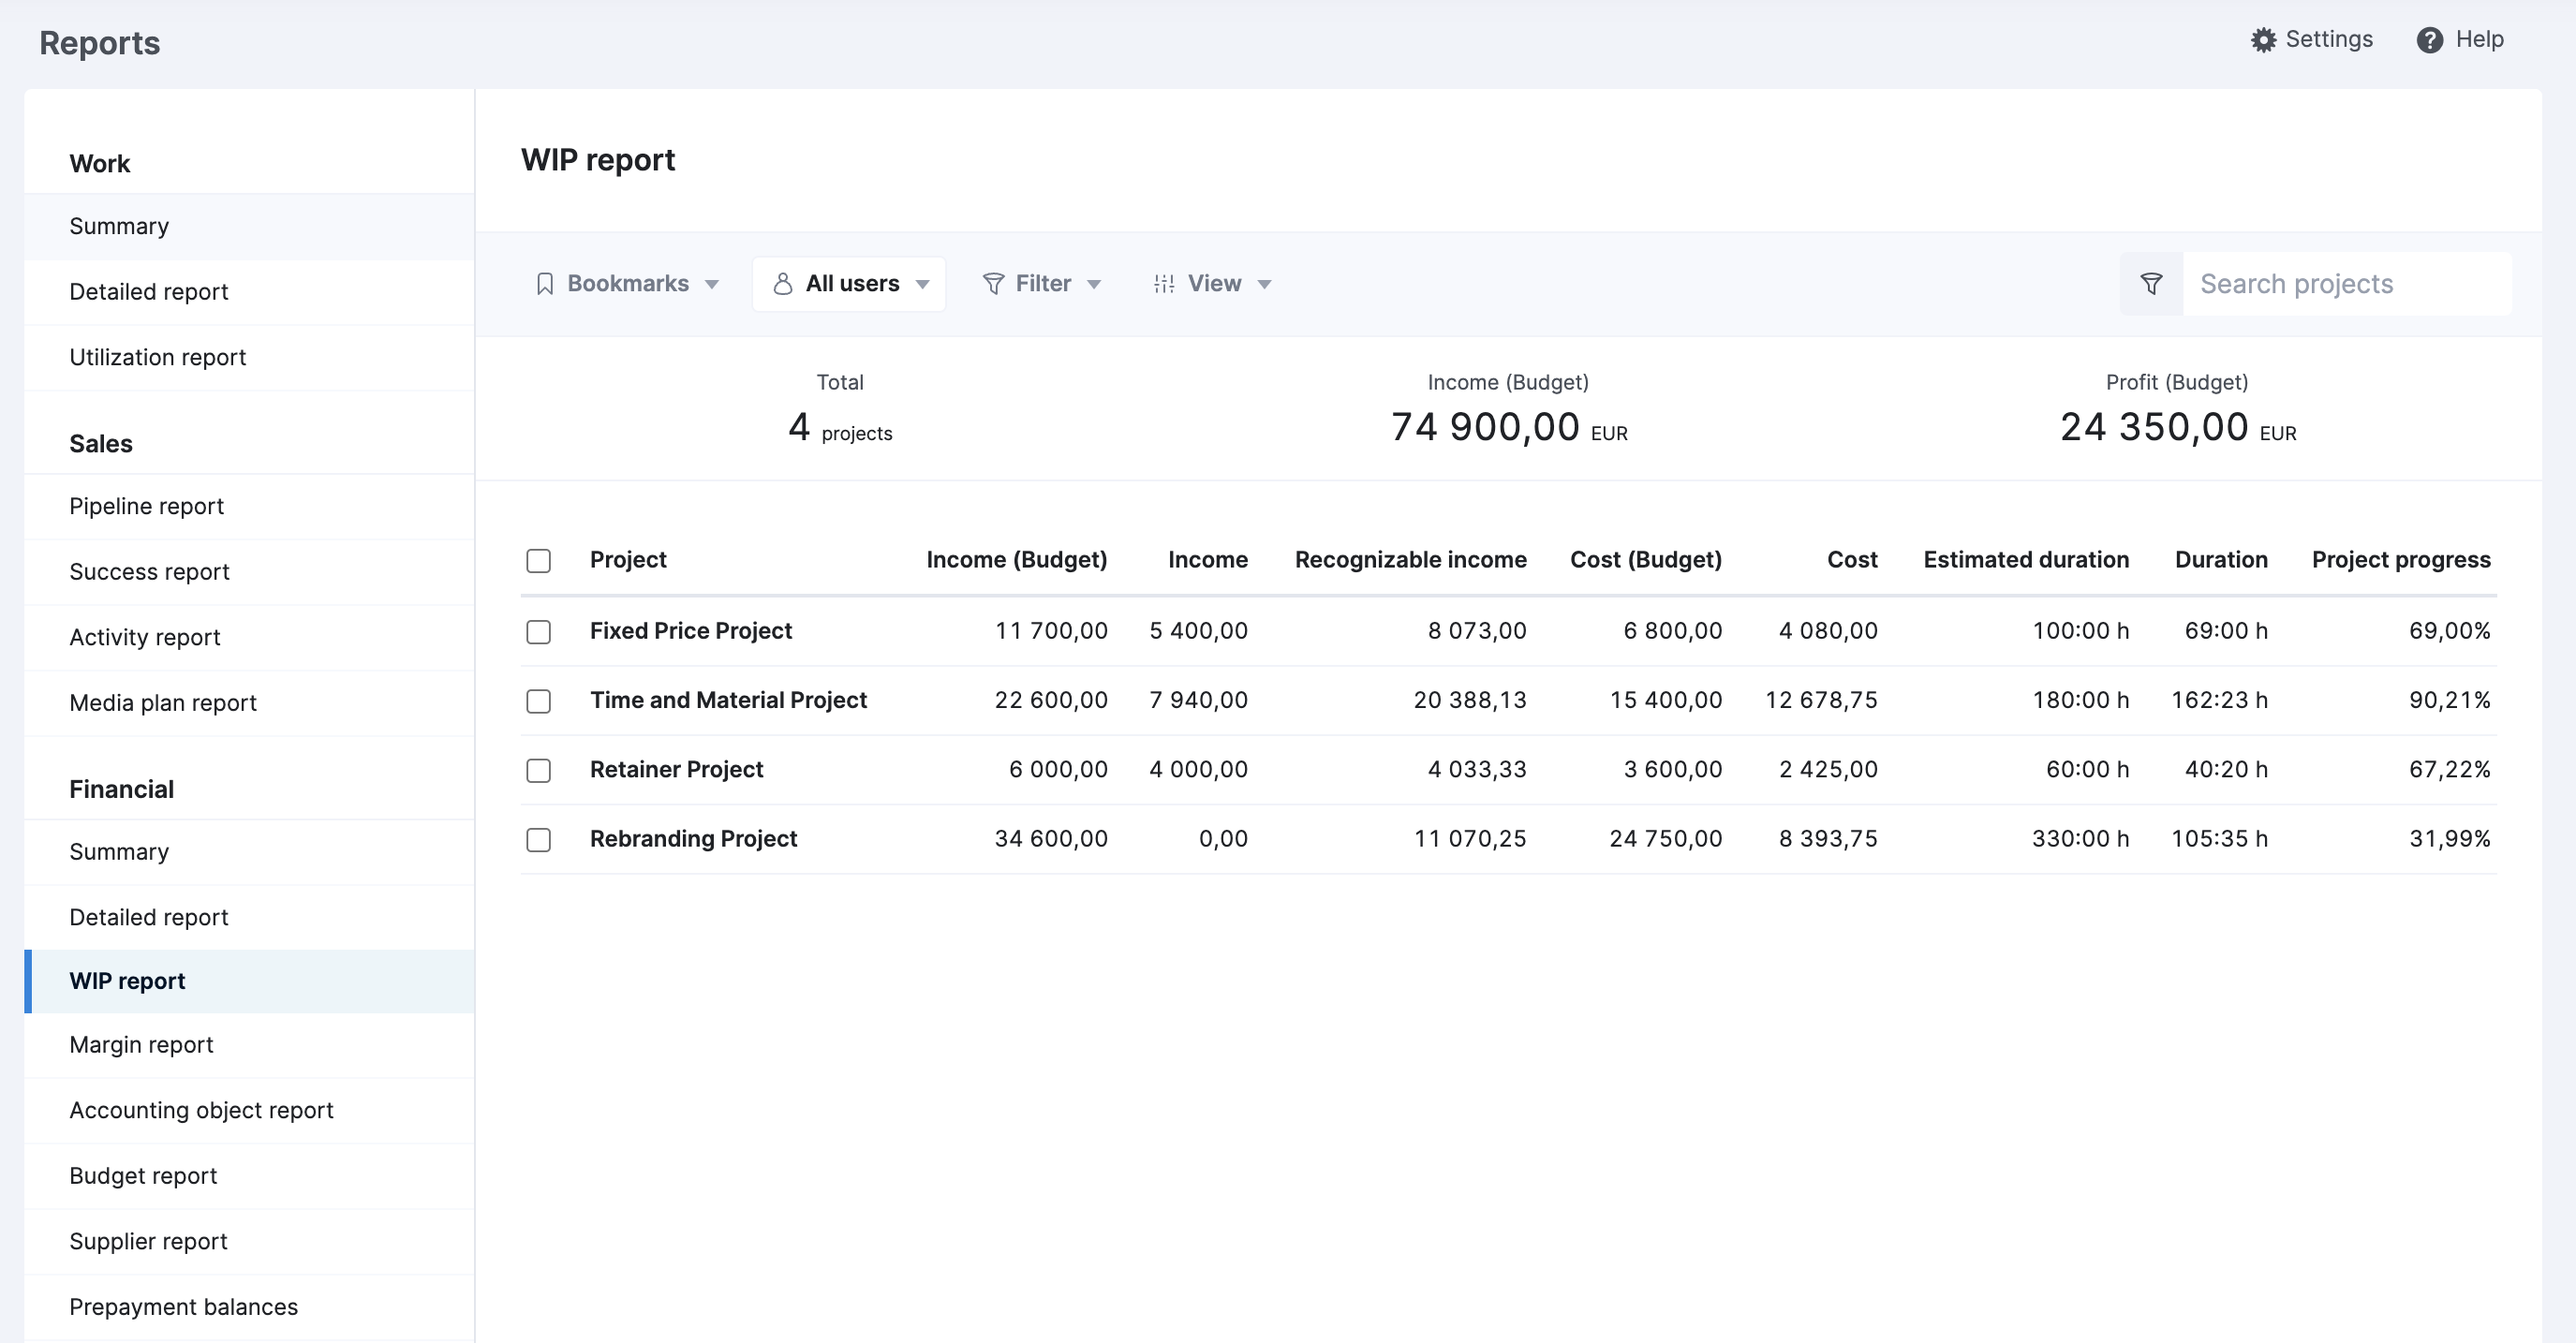Expand the Bookmarks dropdown arrow
2576x1343 pixels.
(x=712, y=285)
